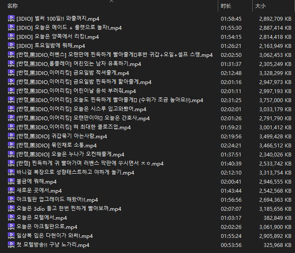This screenshot has height=253, width=295.
Task: Select the file name with duration 01:43:44
Action: tap(39, 191)
